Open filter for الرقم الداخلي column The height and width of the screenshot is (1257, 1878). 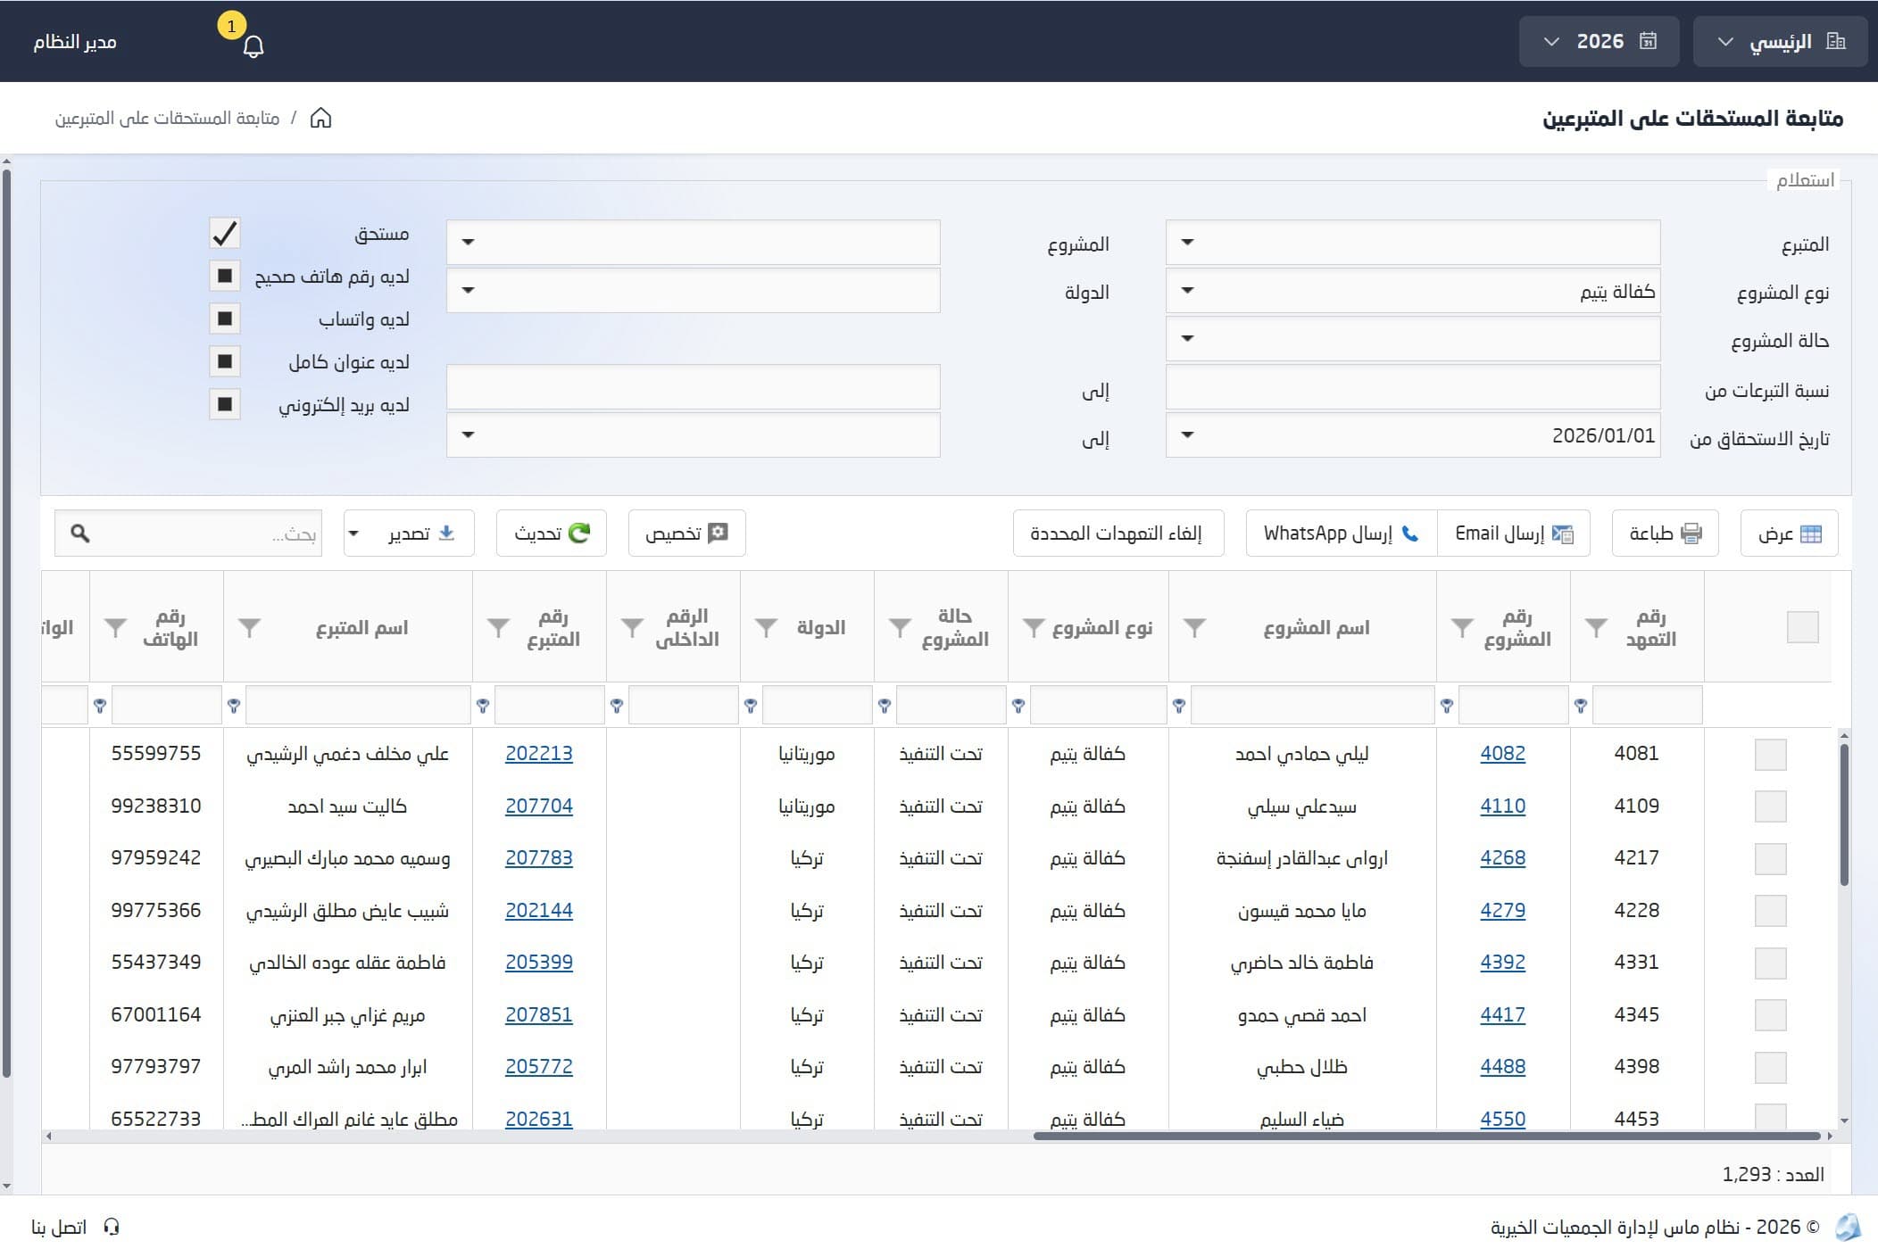click(x=632, y=628)
